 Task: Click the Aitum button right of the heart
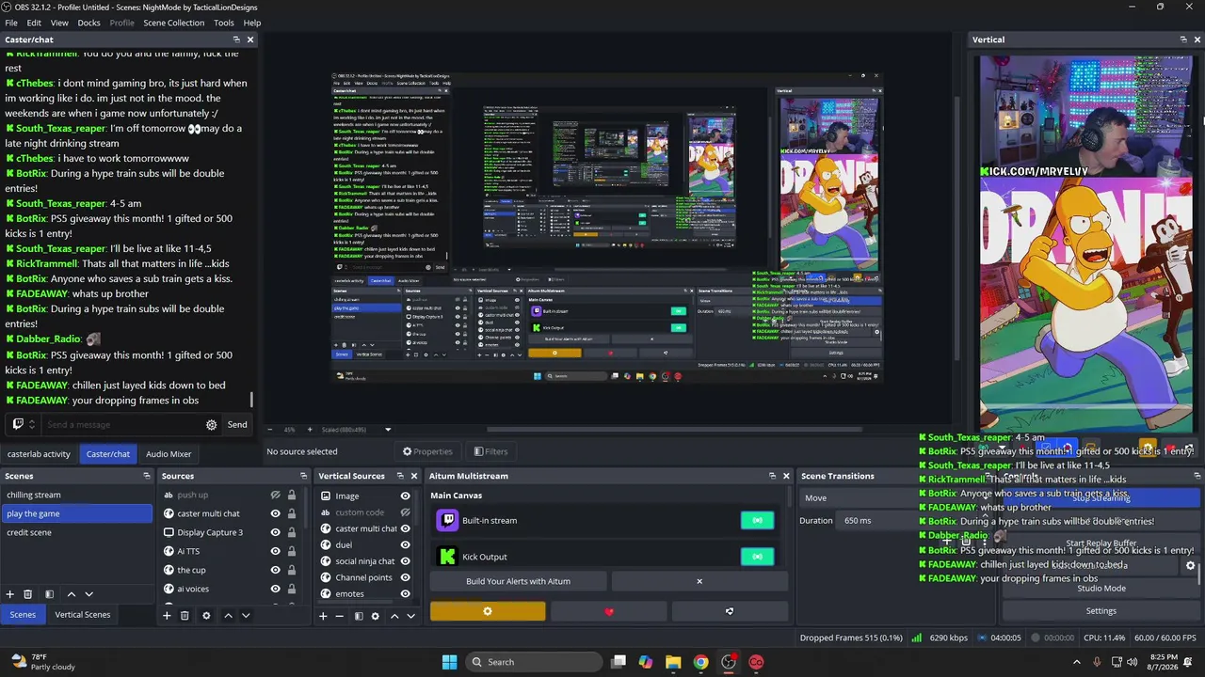click(730, 611)
